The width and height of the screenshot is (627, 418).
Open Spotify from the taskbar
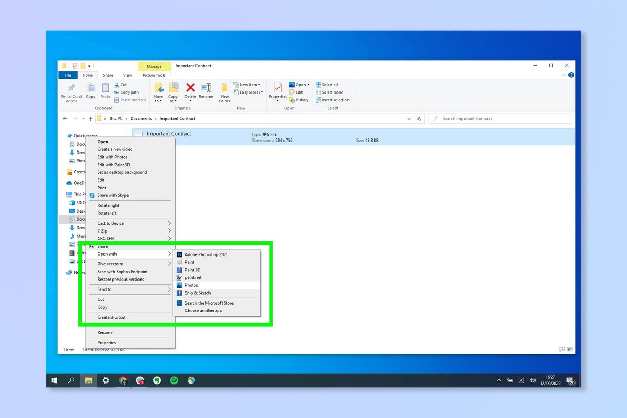174,380
